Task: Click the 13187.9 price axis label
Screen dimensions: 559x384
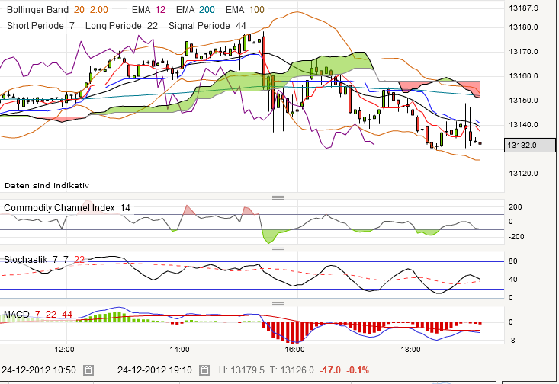Action: [523, 8]
